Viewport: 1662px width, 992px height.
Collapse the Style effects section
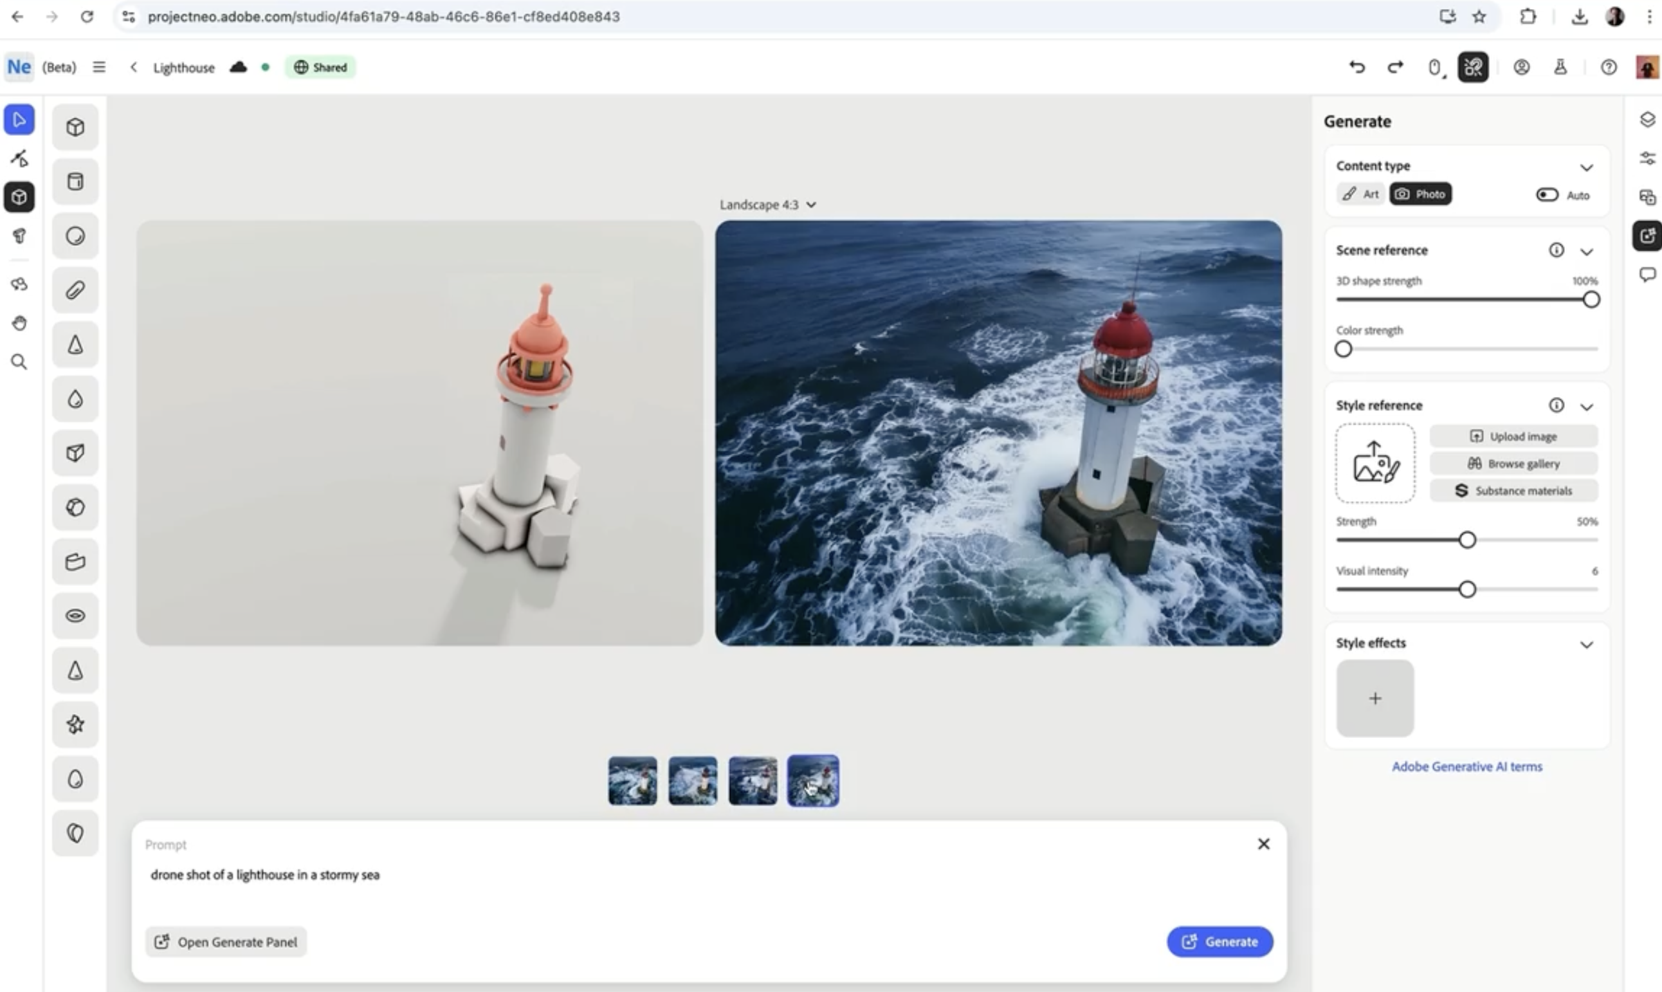1586,645
